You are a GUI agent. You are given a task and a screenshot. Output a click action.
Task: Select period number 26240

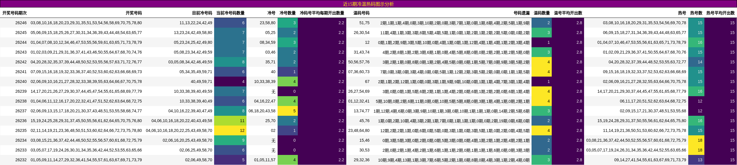click(x=21, y=81)
